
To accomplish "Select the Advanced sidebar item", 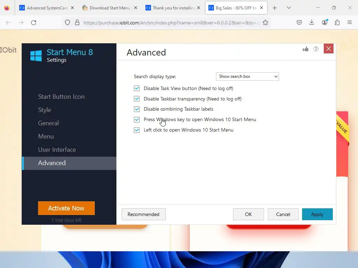I will click(x=69, y=163).
